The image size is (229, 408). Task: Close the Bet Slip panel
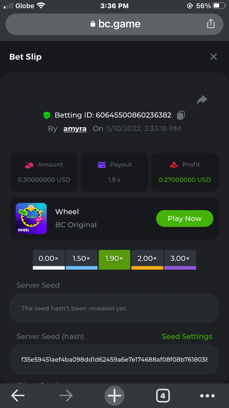(x=213, y=57)
